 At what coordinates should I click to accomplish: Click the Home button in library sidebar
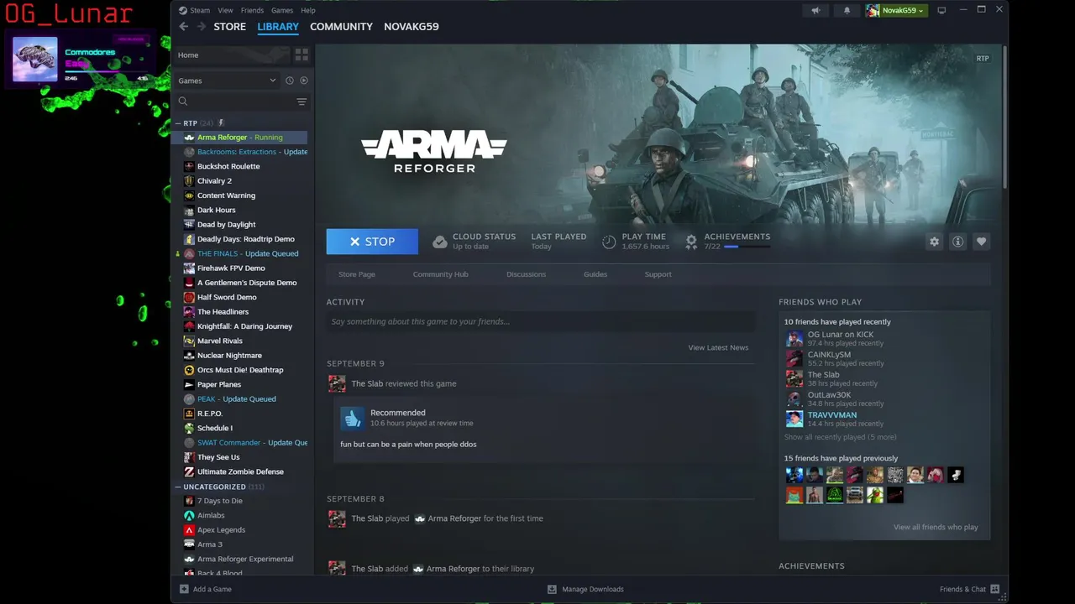[x=231, y=55]
